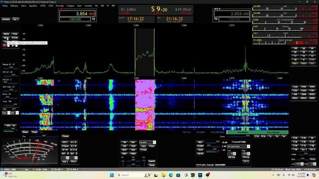Screen dimensions: 319x179
Task: Open the Setup menu
Action: [x=5, y=5]
